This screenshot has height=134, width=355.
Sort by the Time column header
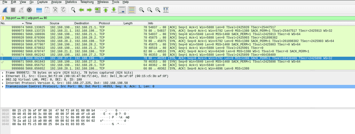[x=37, y=23]
